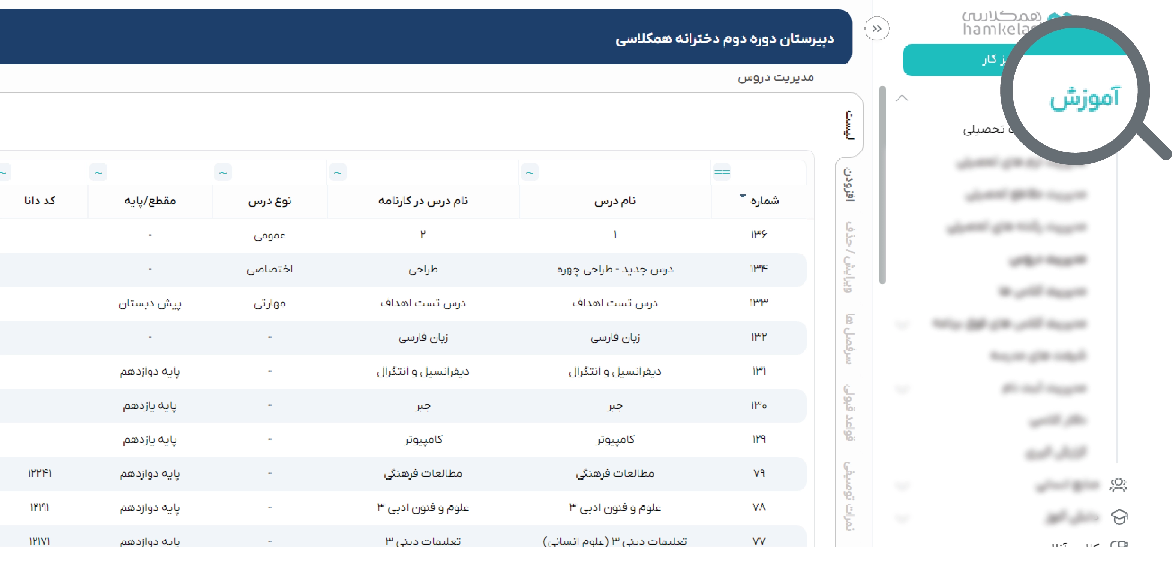Select row number ۱۳۶

click(758, 235)
